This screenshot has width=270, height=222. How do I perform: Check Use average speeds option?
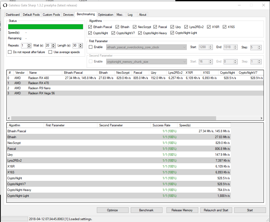pos(50,52)
